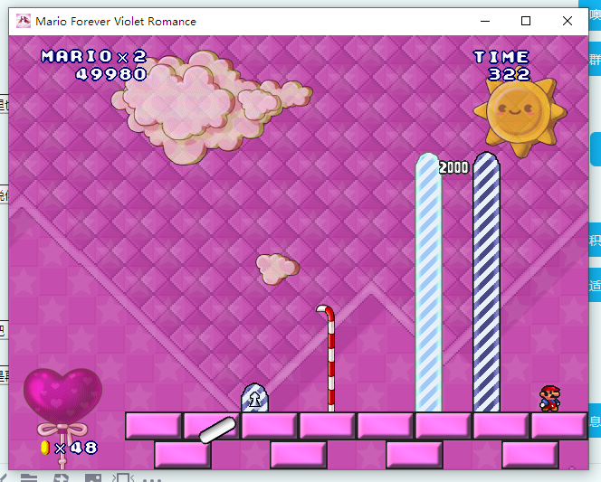The width and height of the screenshot is (601, 482).
Task: Click the score "49980"
Action: click(x=111, y=74)
